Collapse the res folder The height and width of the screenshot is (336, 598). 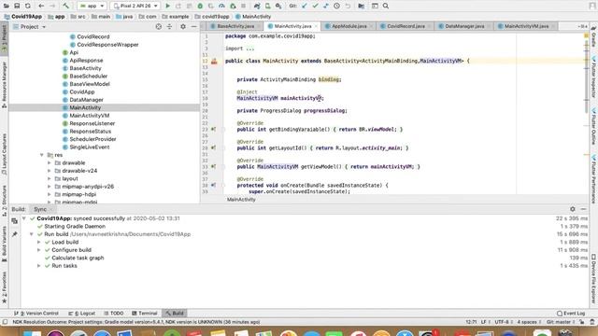pyautogui.click(x=41, y=155)
